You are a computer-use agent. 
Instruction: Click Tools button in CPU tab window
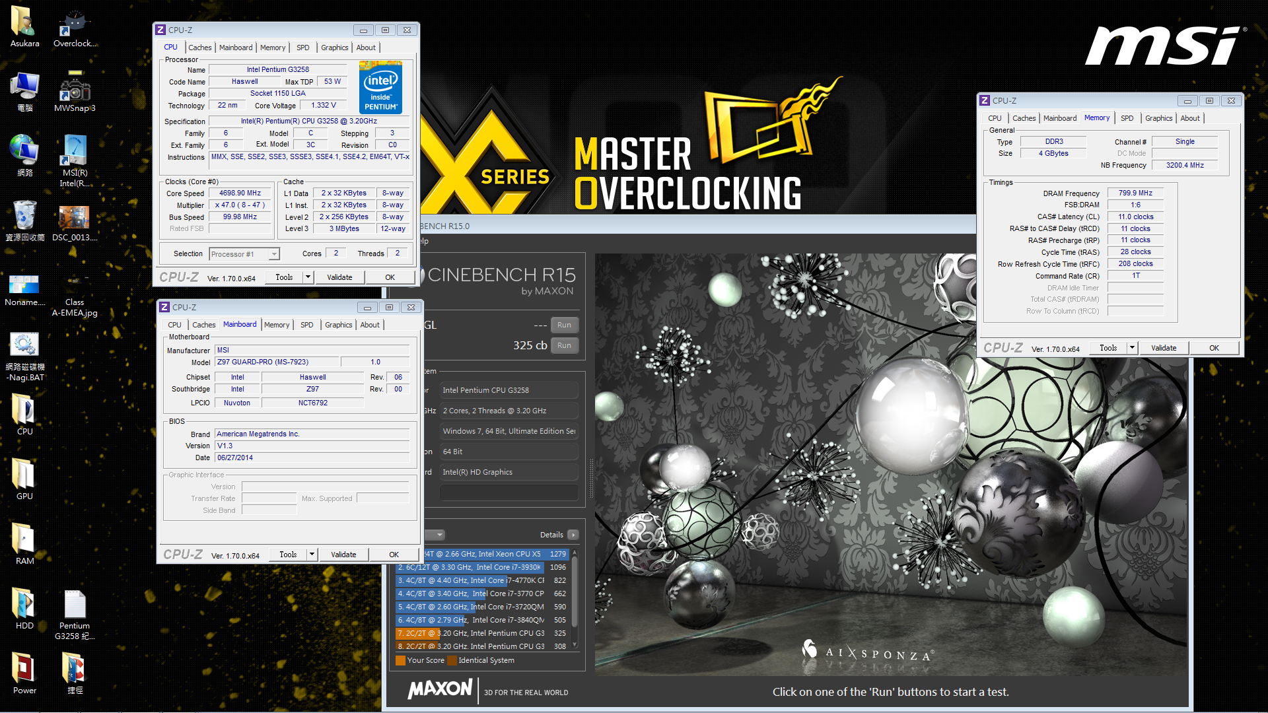click(x=284, y=277)
